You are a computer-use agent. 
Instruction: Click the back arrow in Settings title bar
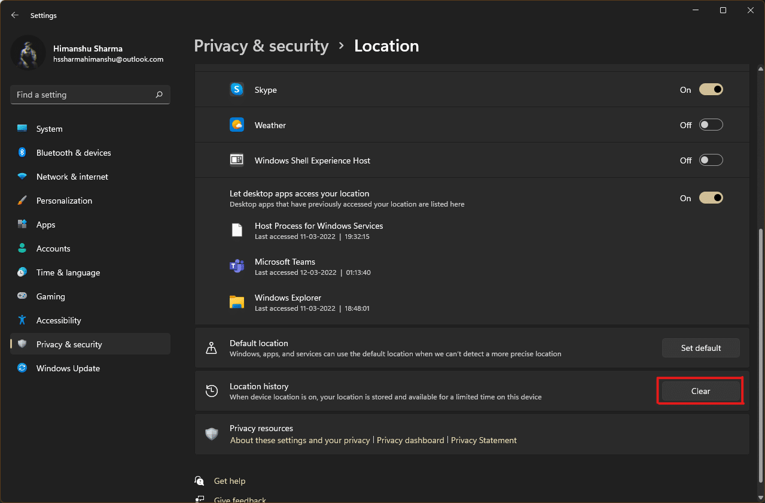[15, 15]
